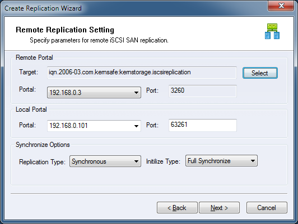Click the Remote Port field showing 3260
298x224 pixels.
click(x=203, y=91)
